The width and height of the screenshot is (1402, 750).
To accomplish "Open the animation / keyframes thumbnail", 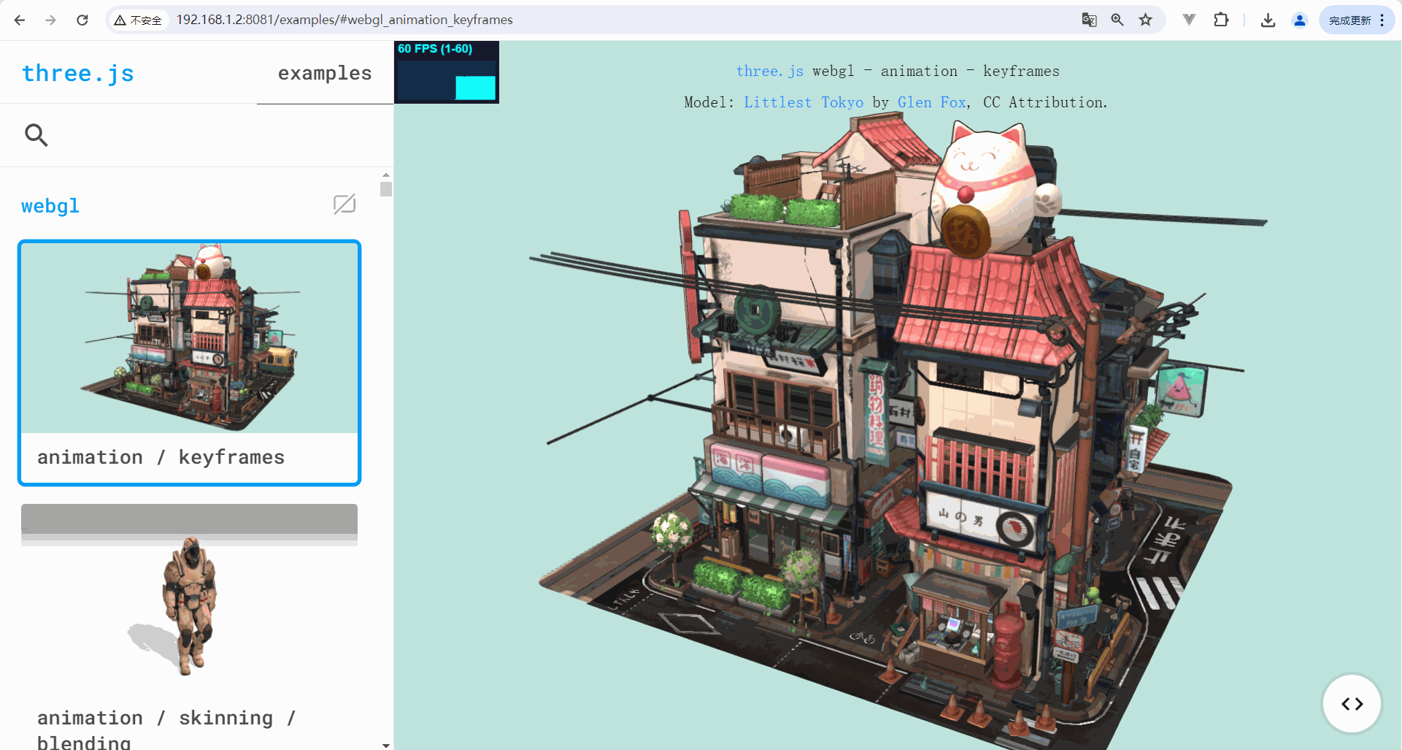I will tap(190, 338).
